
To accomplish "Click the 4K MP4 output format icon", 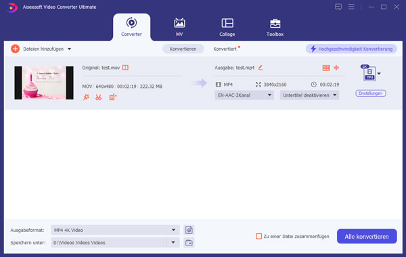I will tap(369, 73).
